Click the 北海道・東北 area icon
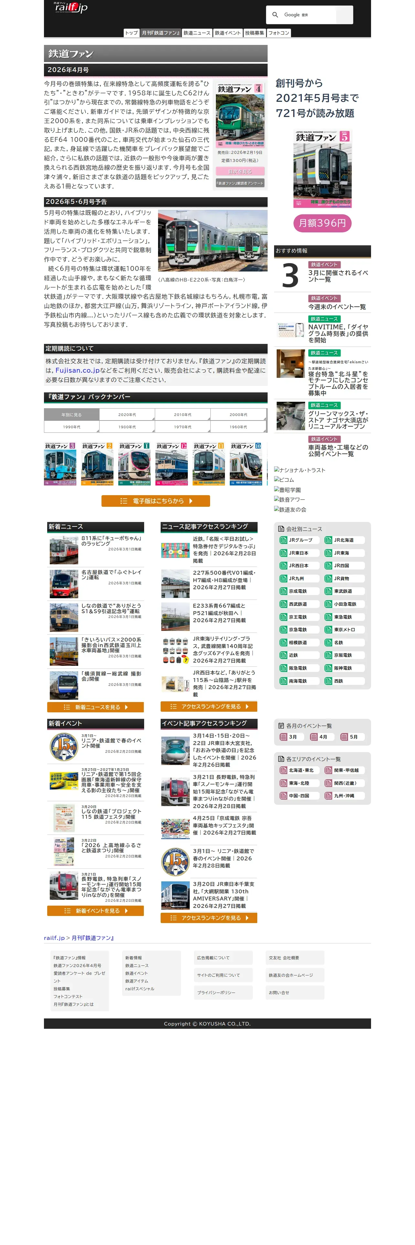The width and height of the screenshot is (415, 1245). pos(283,771)
